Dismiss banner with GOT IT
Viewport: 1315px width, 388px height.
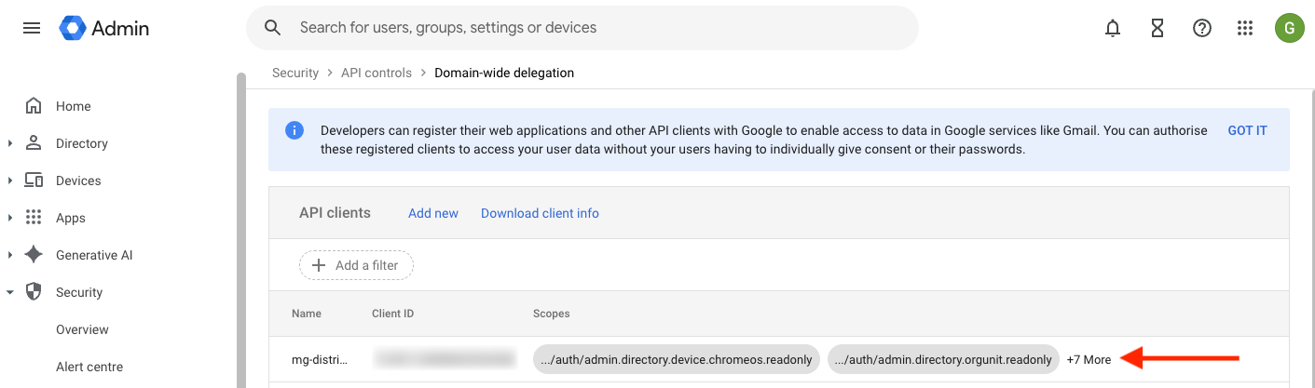1247,130
